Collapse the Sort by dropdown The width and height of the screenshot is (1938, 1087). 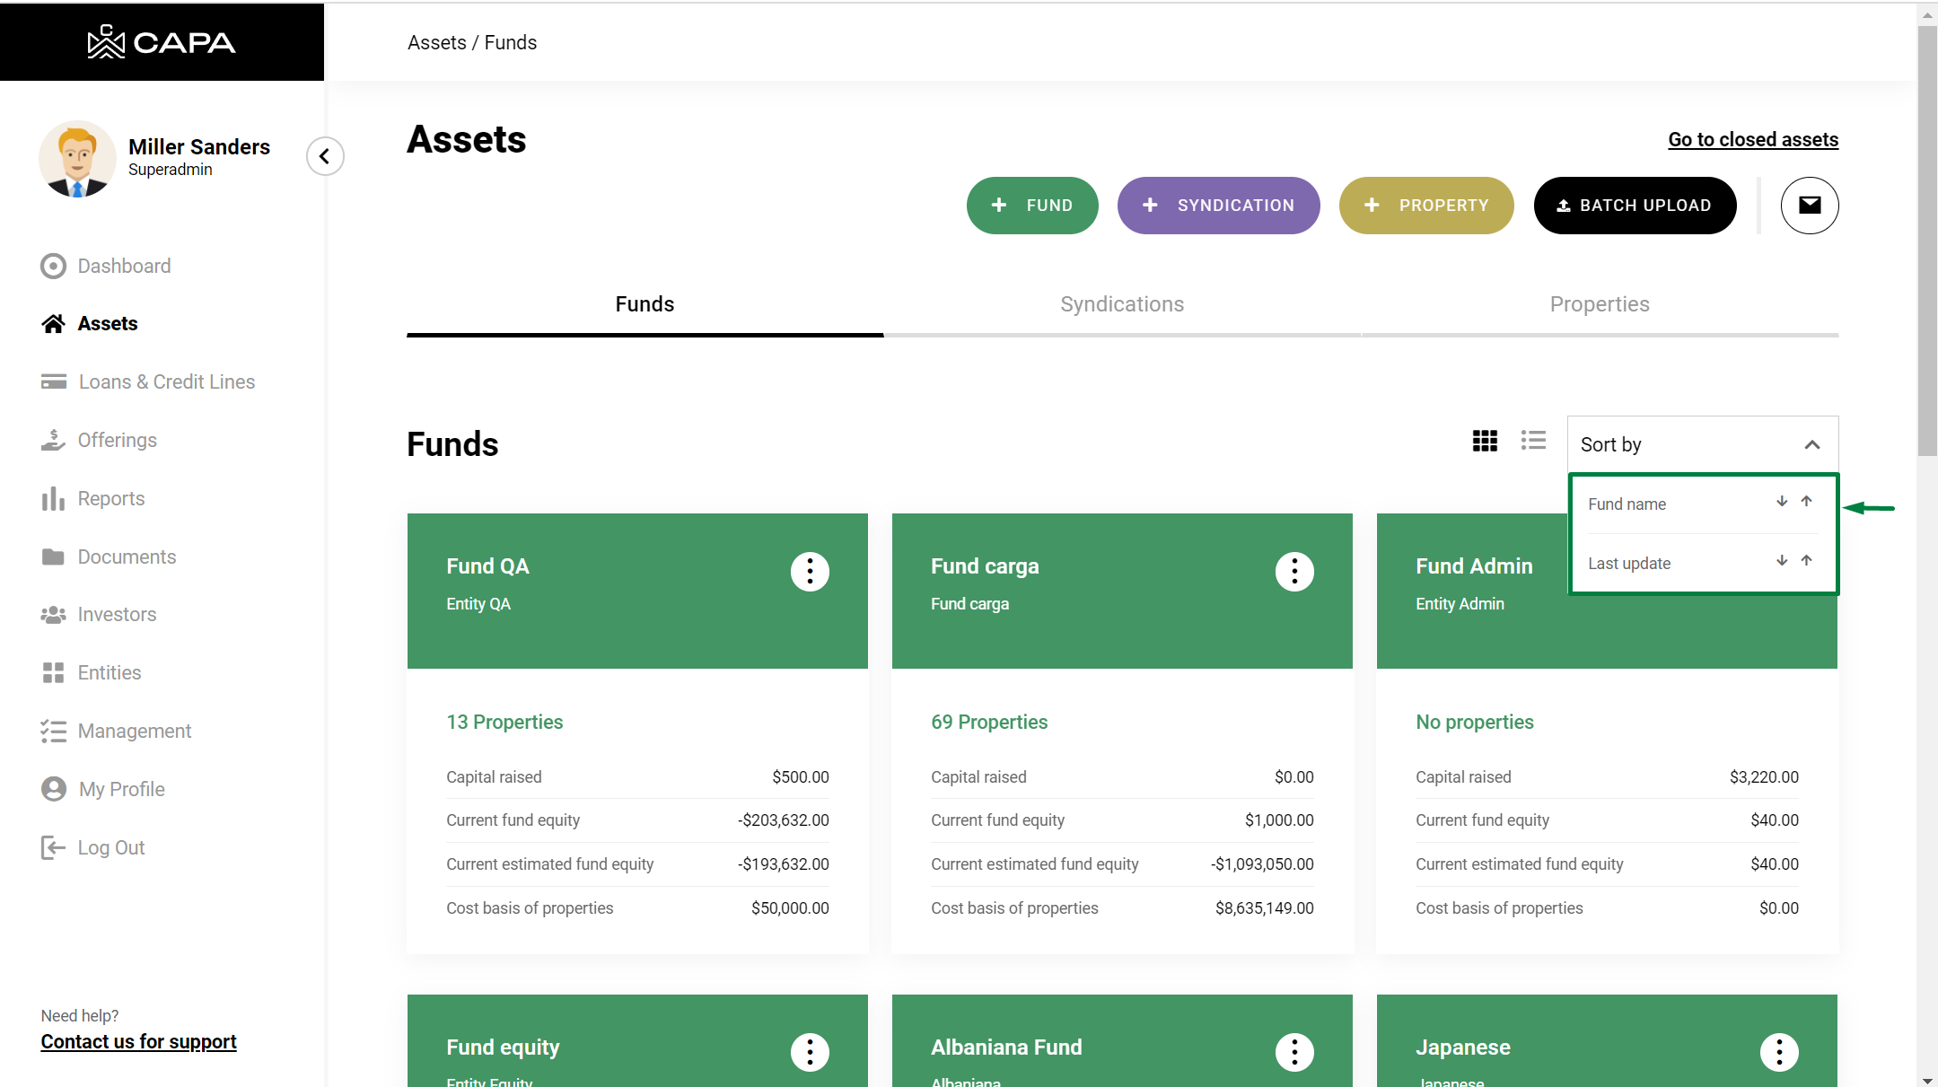coord(1811,445)
